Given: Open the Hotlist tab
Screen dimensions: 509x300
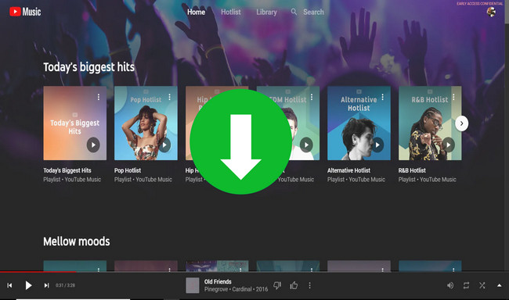Looking at the screenshot, I should [231, 12].
